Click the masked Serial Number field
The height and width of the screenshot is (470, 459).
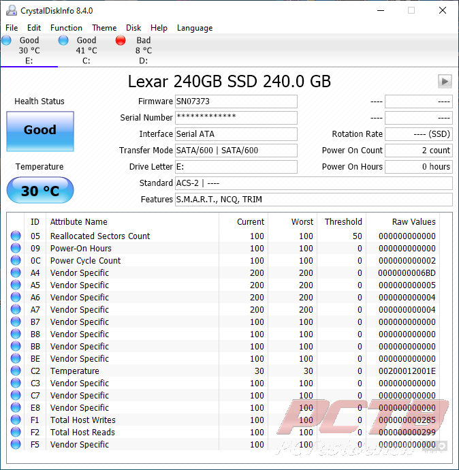point(236,117)
